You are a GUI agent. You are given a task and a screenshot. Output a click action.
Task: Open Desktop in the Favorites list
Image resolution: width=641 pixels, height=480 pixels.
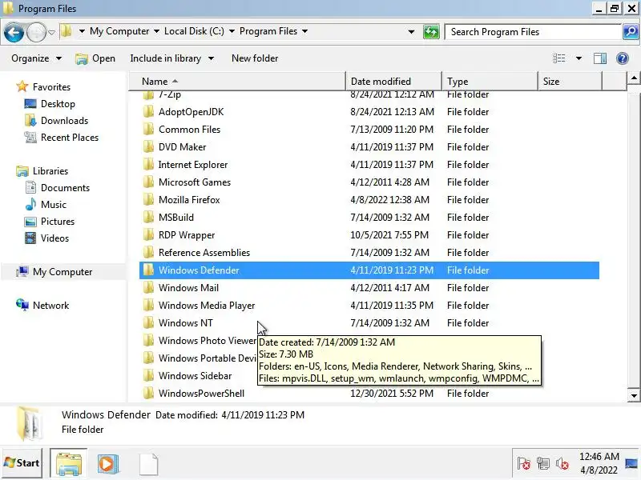(x=58, y=104)
